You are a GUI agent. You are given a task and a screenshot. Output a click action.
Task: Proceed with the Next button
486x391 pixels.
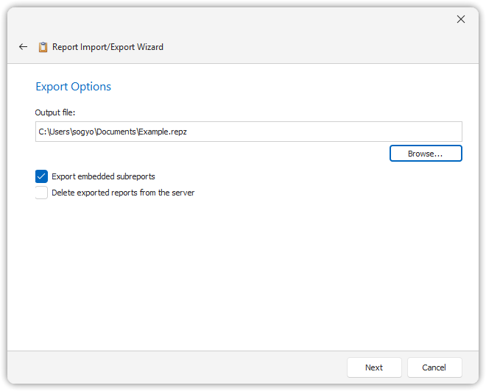(374, 367)
